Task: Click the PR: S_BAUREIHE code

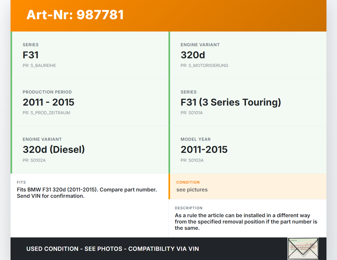Action: [x=39, y=66]
